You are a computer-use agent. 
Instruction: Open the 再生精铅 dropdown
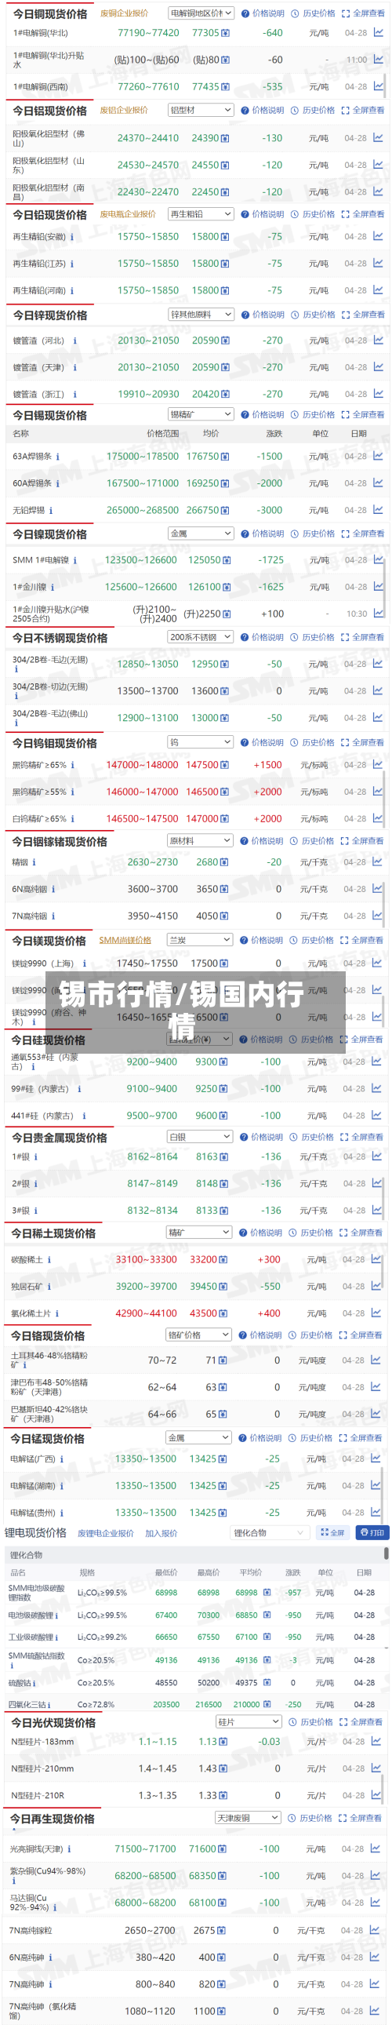(x=201, y=214)
